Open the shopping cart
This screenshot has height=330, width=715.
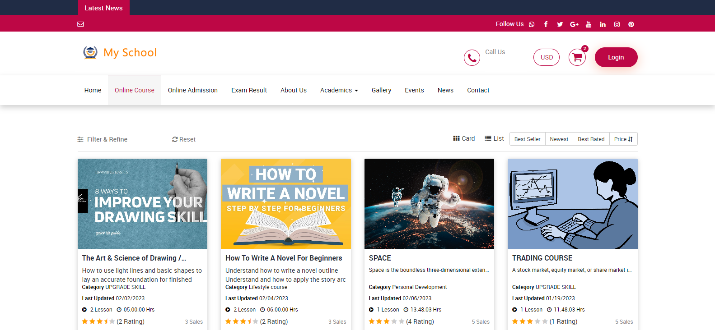[x=577, y=57]
